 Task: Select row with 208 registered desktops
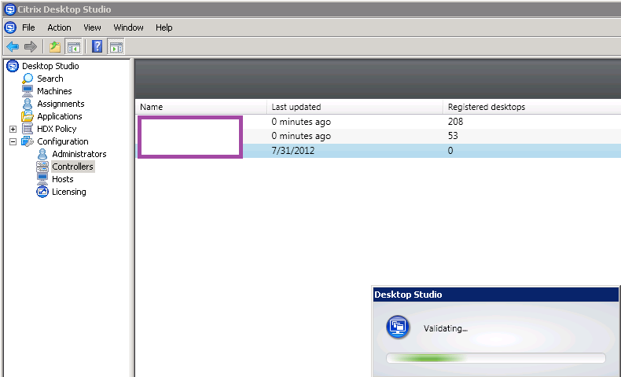point(379,122)
